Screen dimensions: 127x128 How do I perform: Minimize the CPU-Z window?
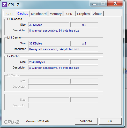tap(94, 3)
